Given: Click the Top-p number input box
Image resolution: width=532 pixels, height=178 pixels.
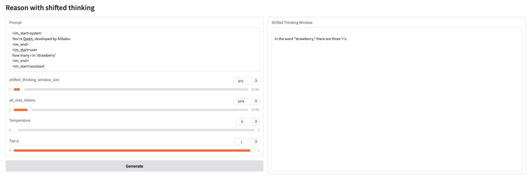Looking at the screenshot, I should pyautogui.click(x=243, y=142).
